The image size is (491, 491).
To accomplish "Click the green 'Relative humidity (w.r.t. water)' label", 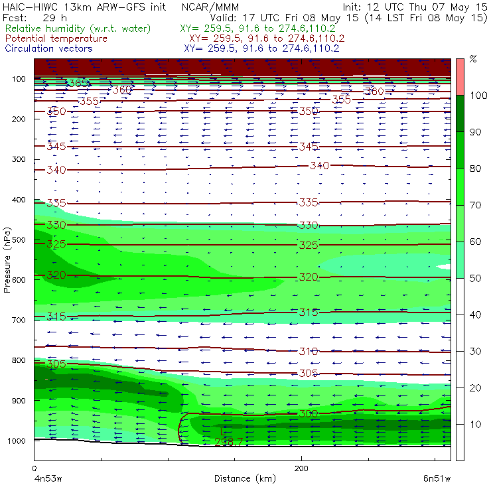I will pyautogui.click(x=78, y=29).
